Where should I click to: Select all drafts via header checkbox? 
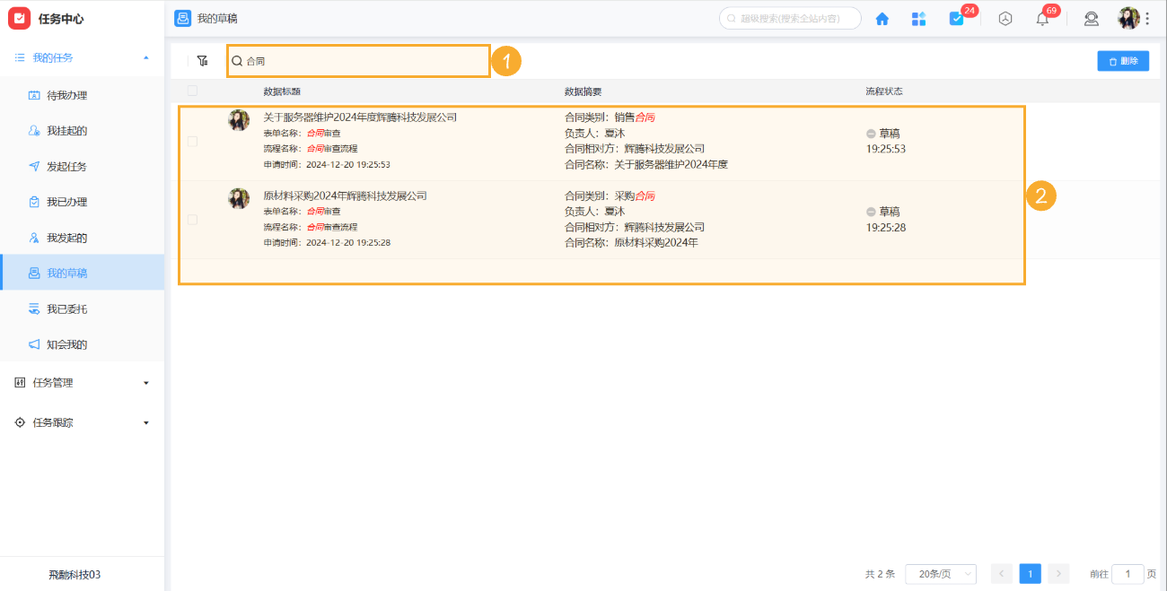[x=192, y=90]
